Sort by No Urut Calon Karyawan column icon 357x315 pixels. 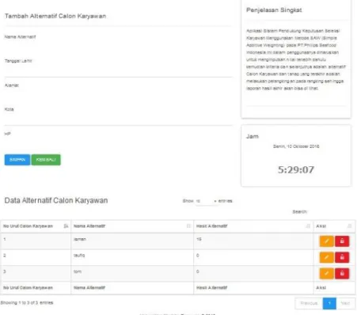point(66,226)
